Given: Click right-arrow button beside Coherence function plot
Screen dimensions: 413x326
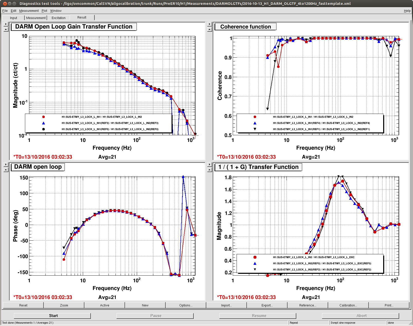Looking at the screenshot, I should [x=210, y=24].
